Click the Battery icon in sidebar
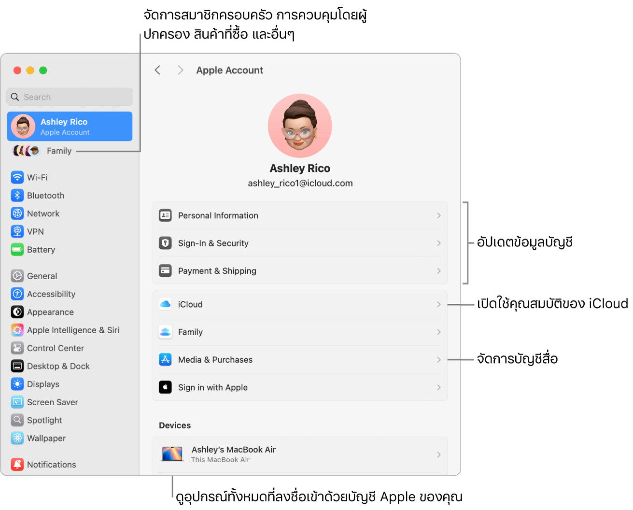Screen dimensions: 633x510 [17, 250]
